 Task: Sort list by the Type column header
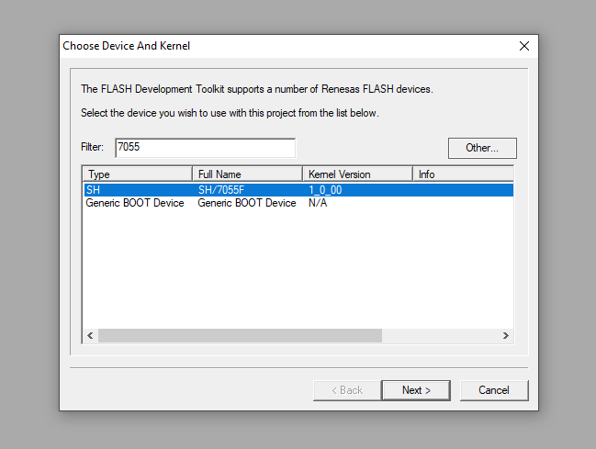137,174
